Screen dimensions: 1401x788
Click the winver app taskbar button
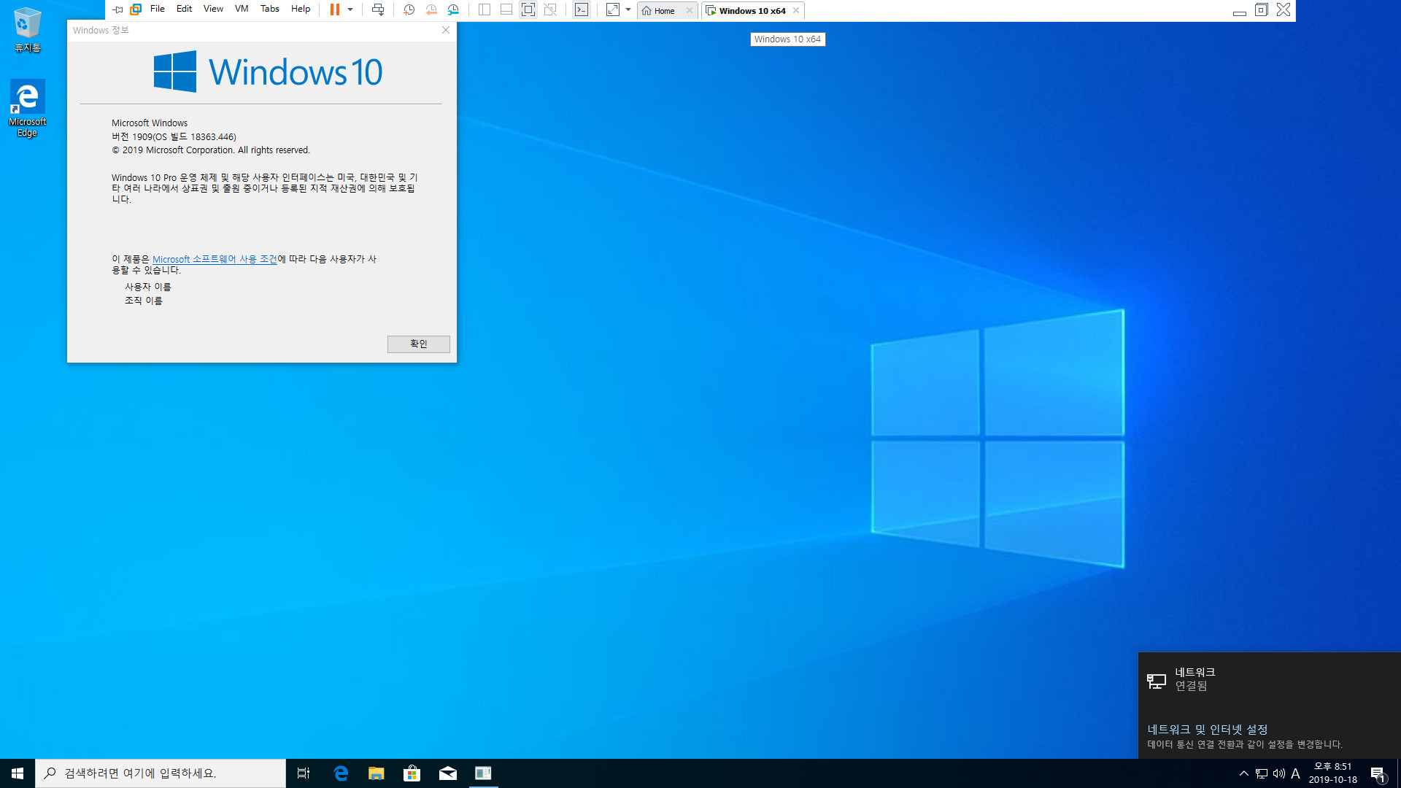pos(483,773)
